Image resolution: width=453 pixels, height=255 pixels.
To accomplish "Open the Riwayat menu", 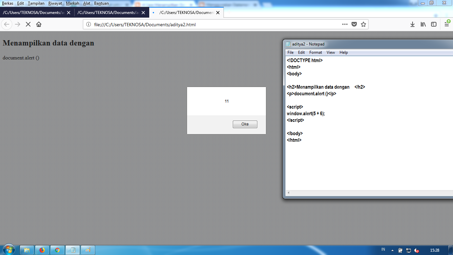I will (55, 3).
